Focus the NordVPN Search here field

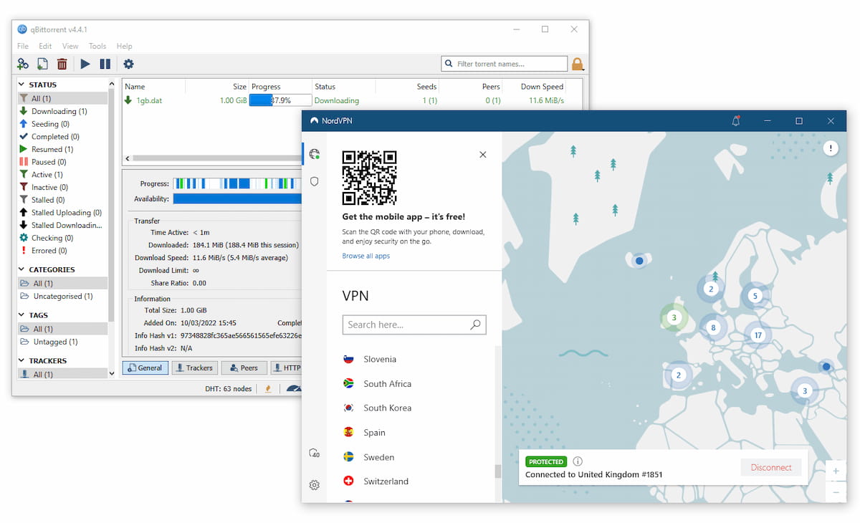tap(414, 325)
